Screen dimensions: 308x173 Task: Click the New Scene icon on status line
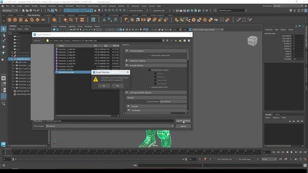click(24, 11)
